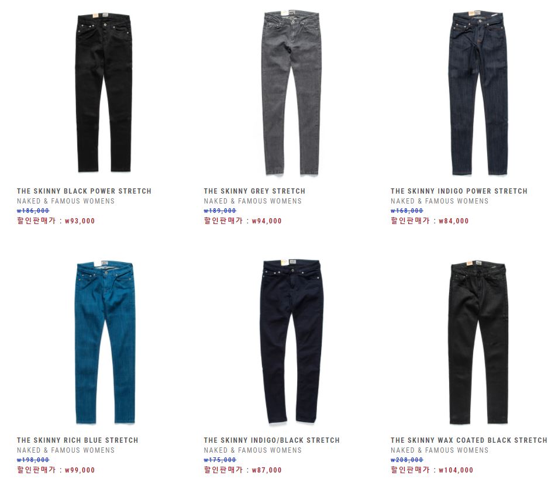Click THE SKINNY BLACK POWER STRETCH title
This screenshot has width=548, height=479.
pos(84,191)
